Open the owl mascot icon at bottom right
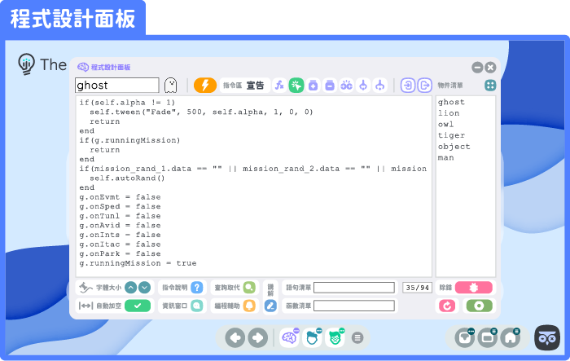The image size is (570, 361). [x=546, y=337]
